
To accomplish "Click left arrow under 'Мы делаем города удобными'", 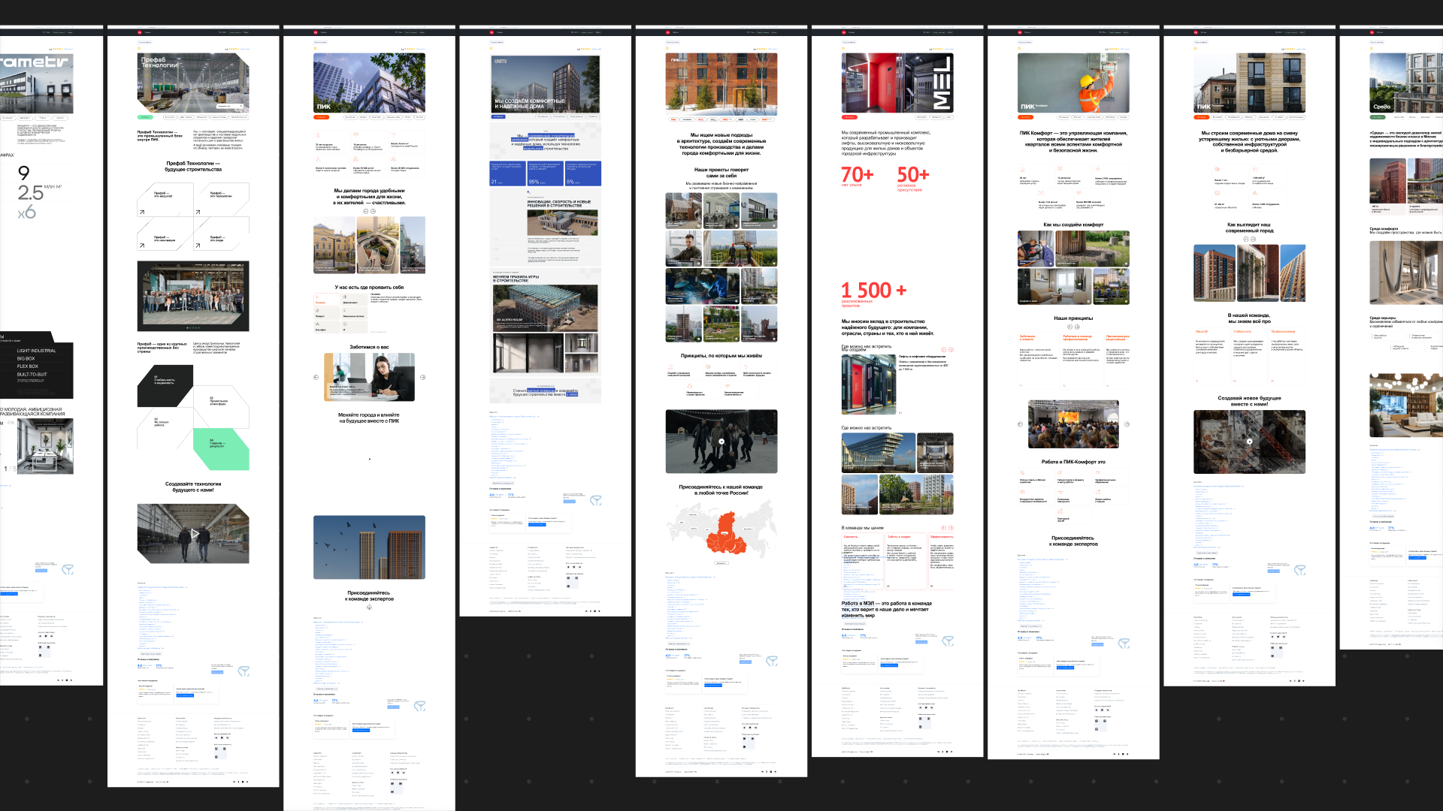I will tap(365, 211).
